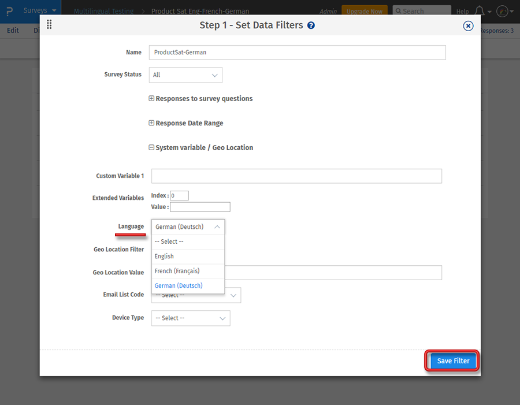The width and height of the screenshot is (520, 405).
Task: Switch to the Edit tab
Action: pyautogui.click(x=13, y=31)
